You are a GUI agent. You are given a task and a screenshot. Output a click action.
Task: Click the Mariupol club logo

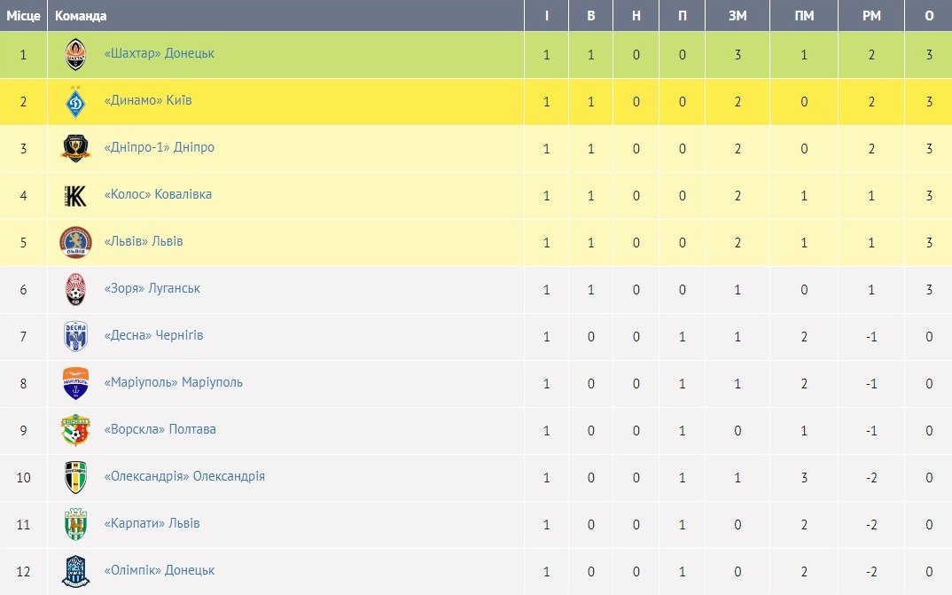[75, 383]
